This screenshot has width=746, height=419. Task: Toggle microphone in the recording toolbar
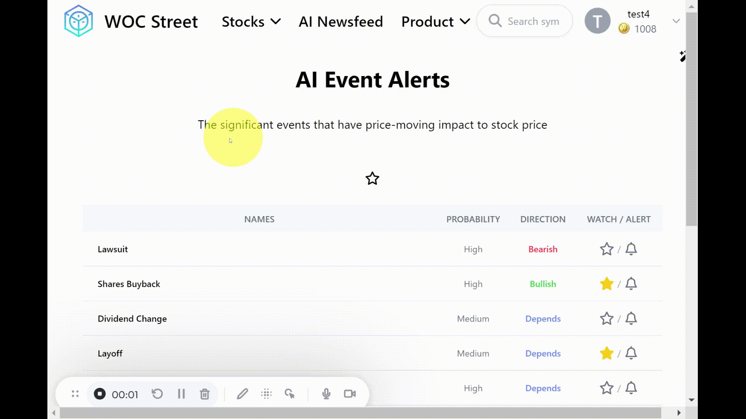tap(326, 394)
